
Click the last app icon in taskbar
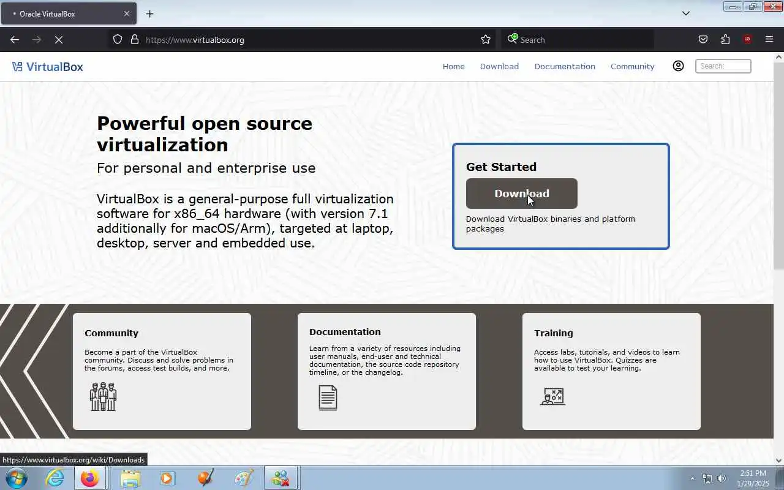pos(281,478)
